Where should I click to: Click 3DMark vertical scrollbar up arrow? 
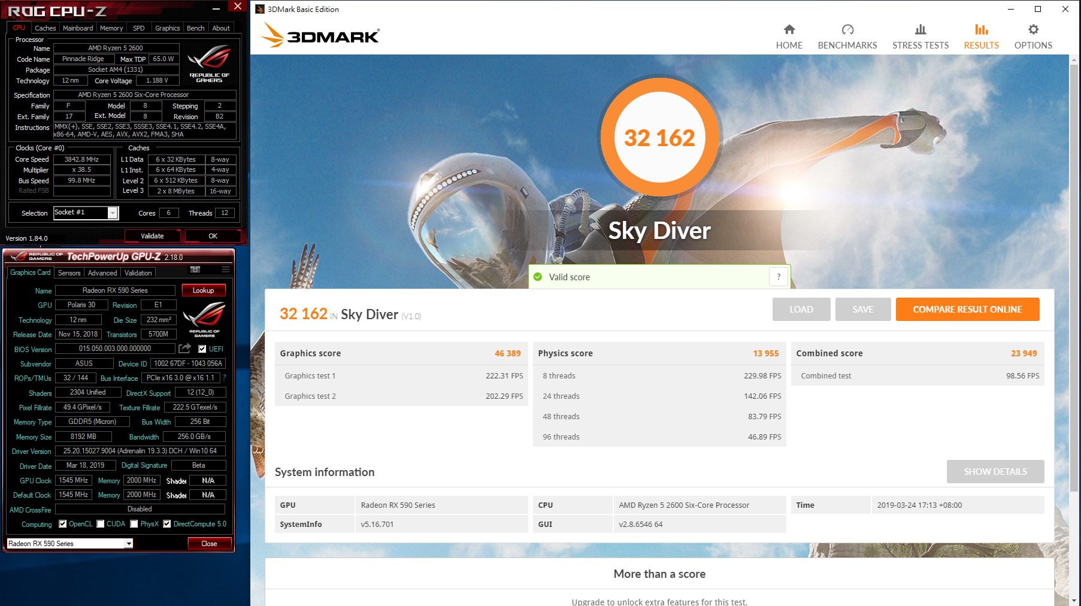(1075, 59)
